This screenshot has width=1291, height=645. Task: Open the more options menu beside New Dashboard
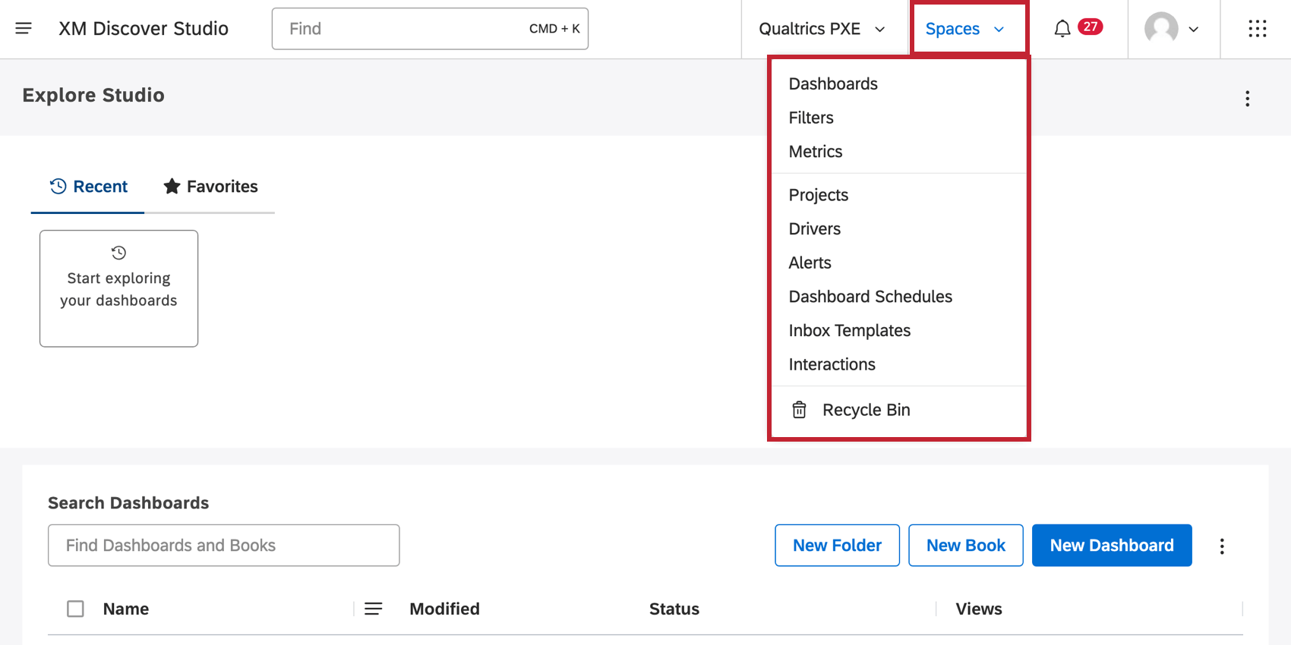click(x=1222, y=546)
